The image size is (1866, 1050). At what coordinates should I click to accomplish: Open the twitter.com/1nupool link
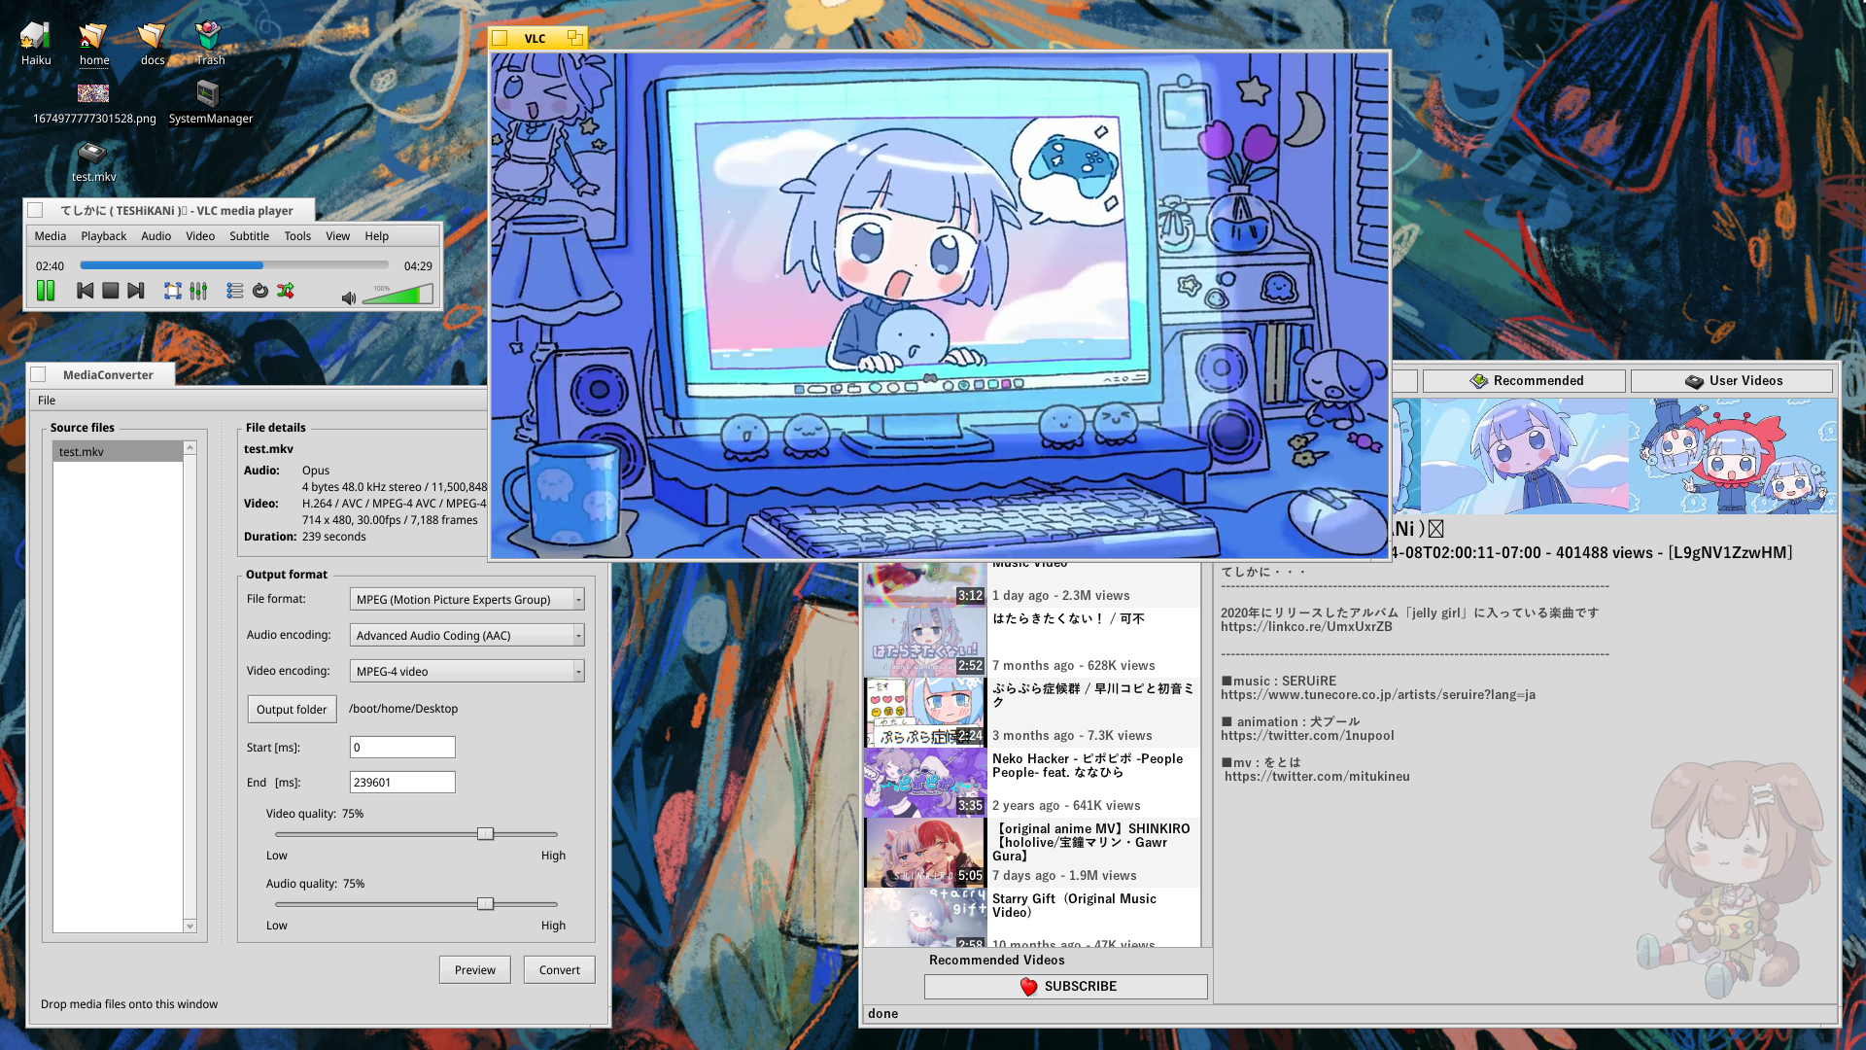[1307, 736]
